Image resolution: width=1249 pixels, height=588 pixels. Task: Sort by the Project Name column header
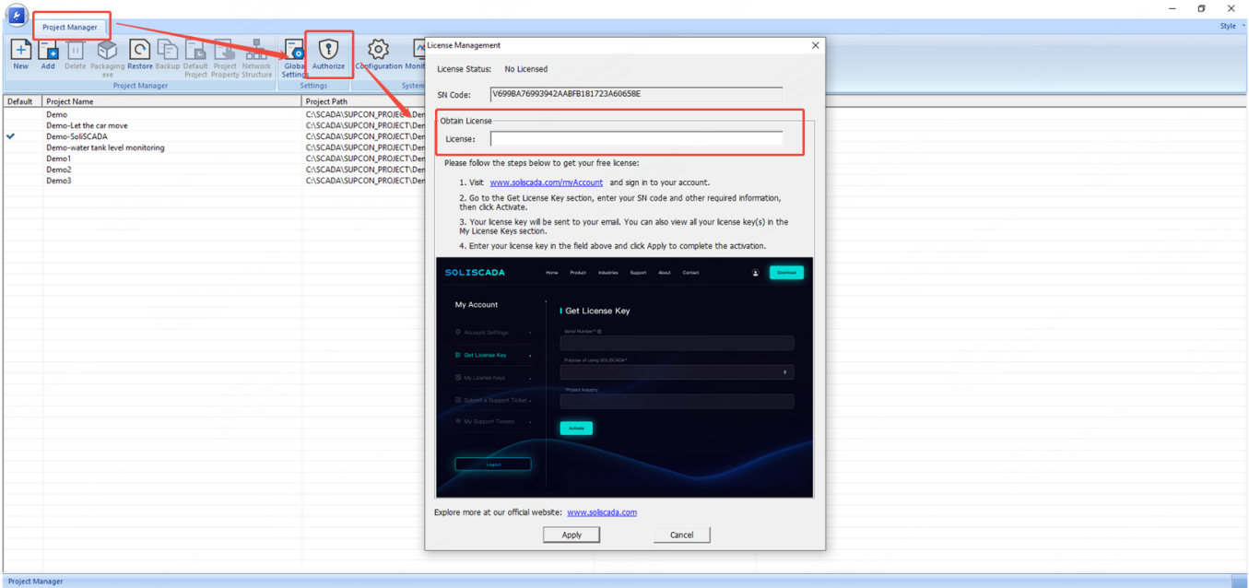tap(171, 101)
